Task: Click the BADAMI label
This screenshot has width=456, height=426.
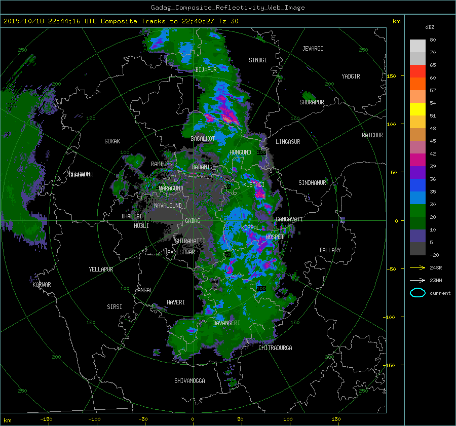Action: (200, 167)
